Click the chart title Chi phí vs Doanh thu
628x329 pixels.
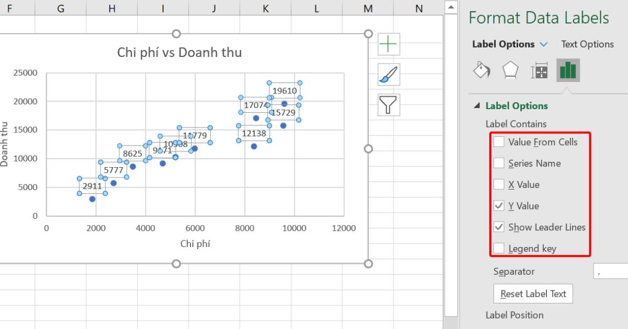(180, 52)
